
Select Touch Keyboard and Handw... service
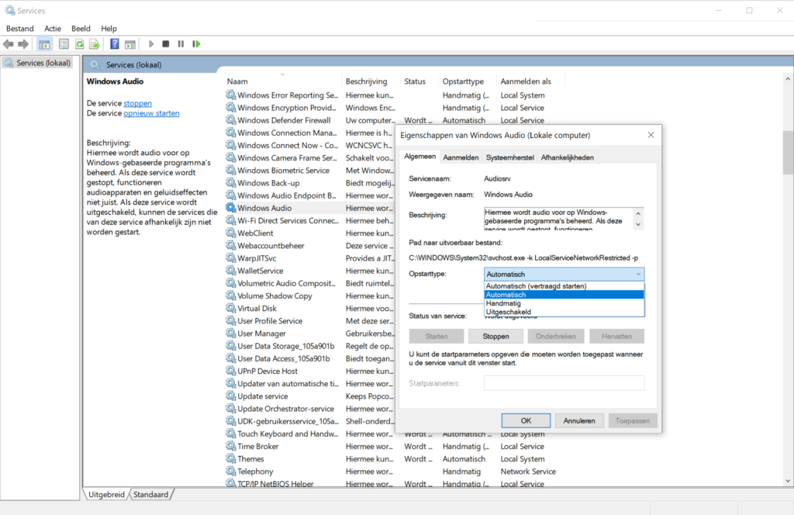288,434
